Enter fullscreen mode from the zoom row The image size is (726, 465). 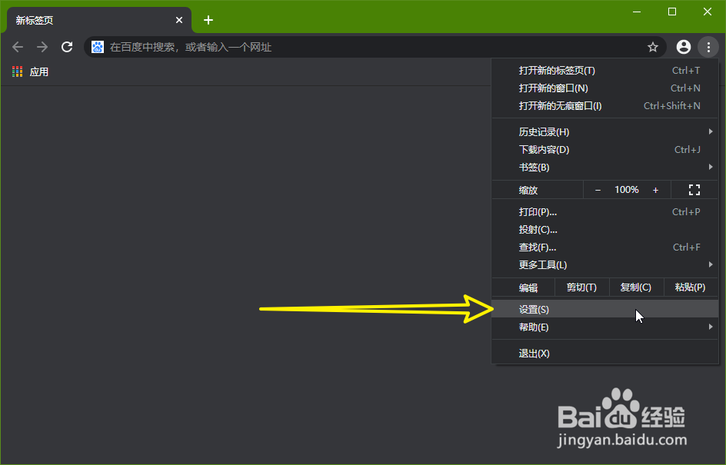694,190
